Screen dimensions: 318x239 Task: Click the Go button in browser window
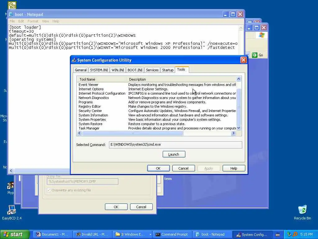tap(257, 55)
